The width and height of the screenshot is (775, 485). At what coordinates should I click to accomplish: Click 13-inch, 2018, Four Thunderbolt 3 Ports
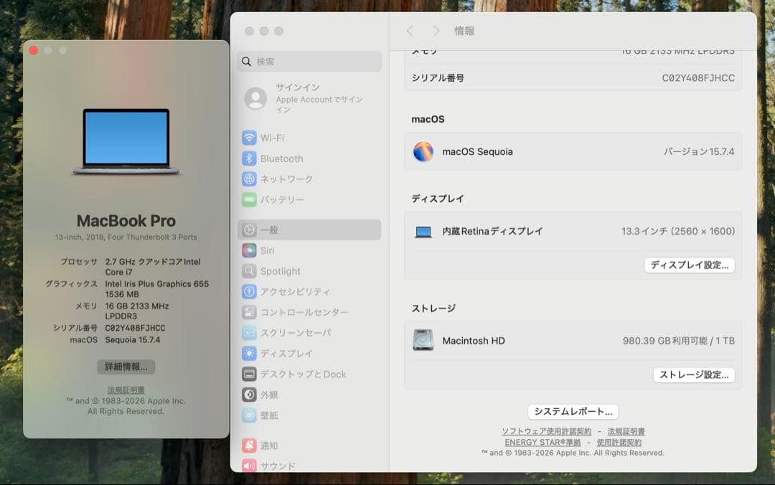pos(126,237)
